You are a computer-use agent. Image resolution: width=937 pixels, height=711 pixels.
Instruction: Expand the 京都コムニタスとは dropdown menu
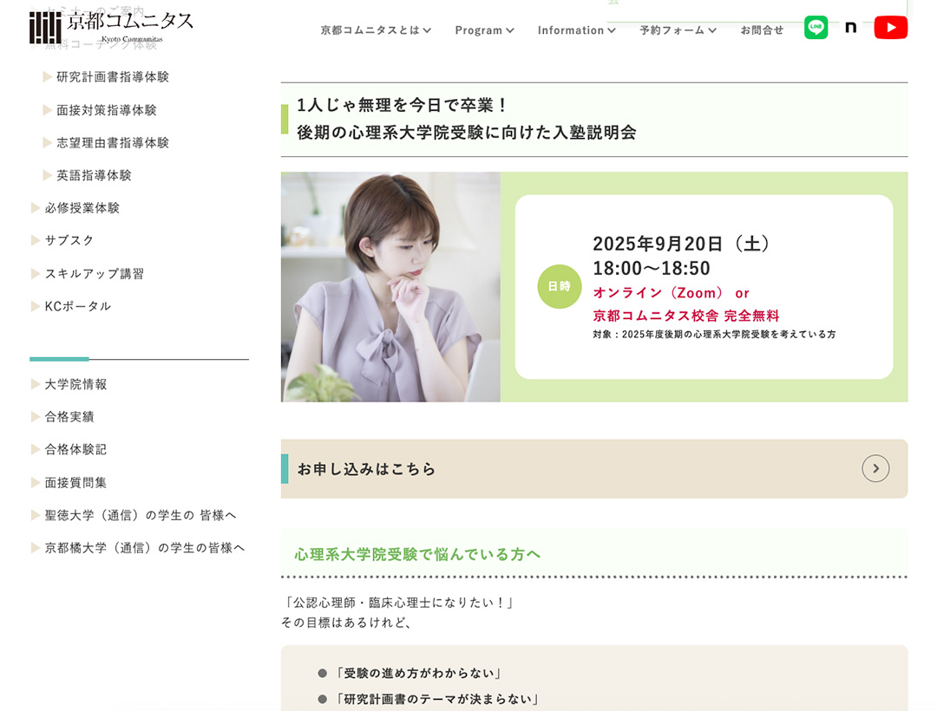pos(376,30)
